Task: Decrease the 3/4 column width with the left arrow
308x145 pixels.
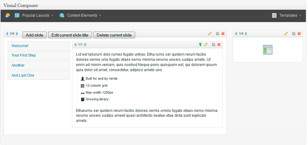Action: coord(7,33)
